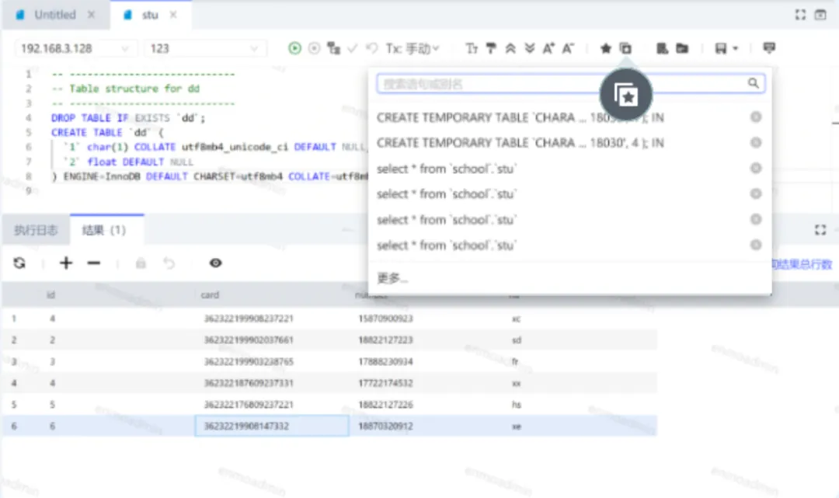Close the stu tab
The image size is (839, 498).
(173, 15)
